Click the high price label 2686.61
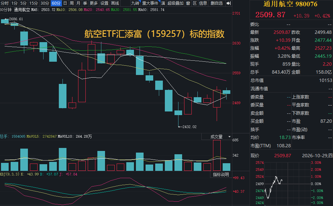This screenshot has height=206, width=333. point(16,19)
